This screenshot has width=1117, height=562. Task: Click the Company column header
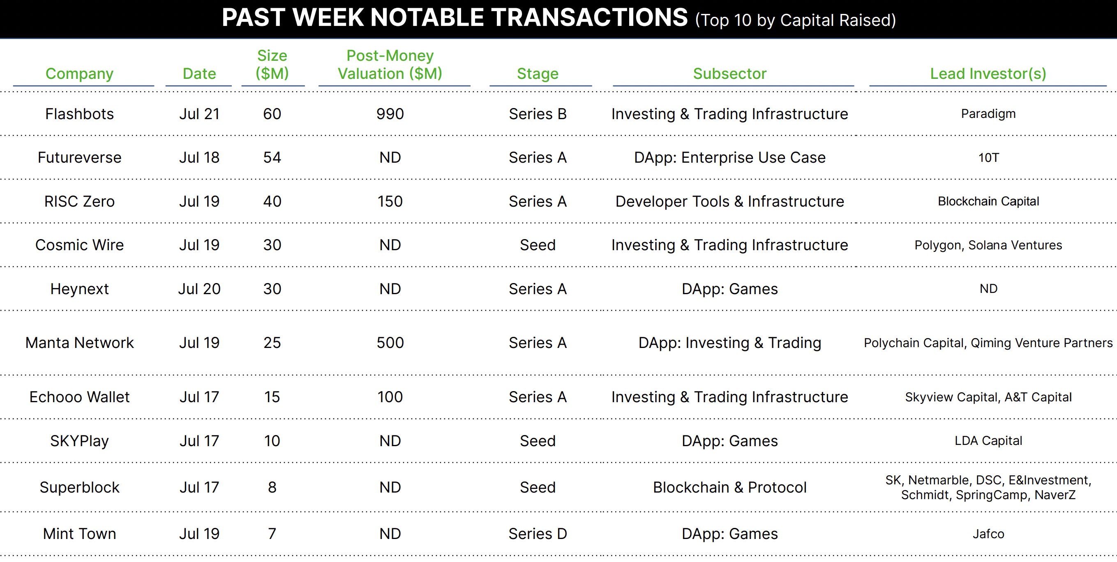coord(79,74)
